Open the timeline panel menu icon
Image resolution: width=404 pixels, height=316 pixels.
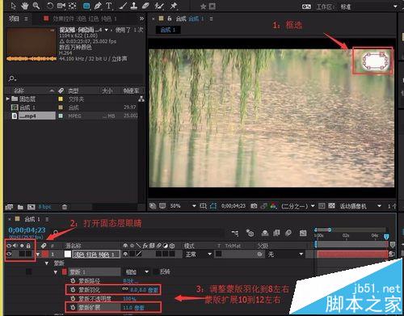(x=47, y=219)
